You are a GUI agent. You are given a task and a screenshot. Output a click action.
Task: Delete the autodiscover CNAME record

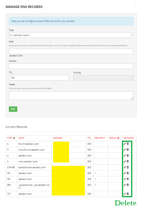click(128, 167)
